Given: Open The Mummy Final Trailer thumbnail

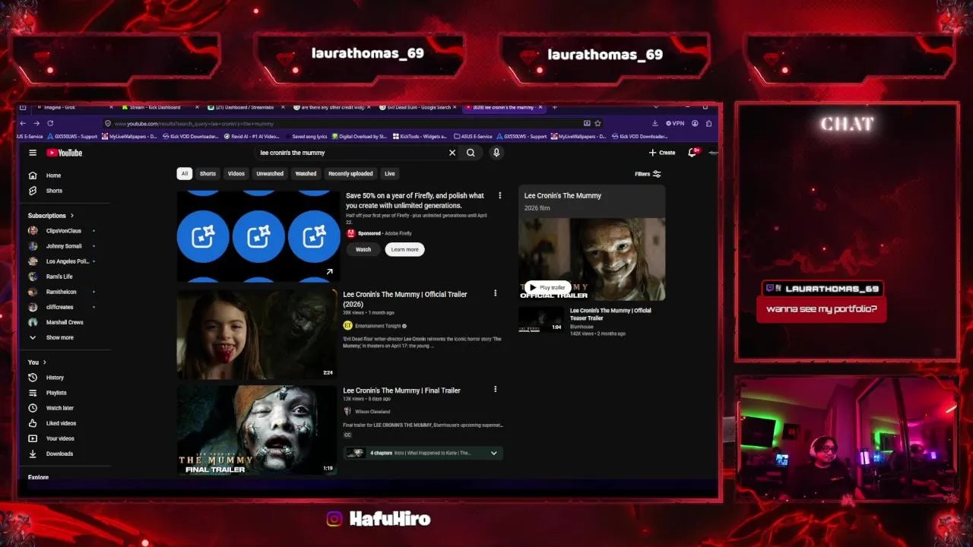Looking at the screenshot, I should [257, 430].
